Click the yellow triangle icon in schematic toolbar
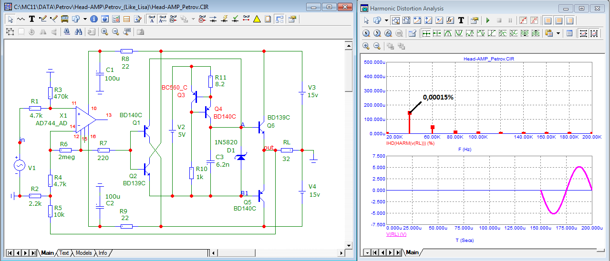This screenshot has height=261, width=610. 257,19
